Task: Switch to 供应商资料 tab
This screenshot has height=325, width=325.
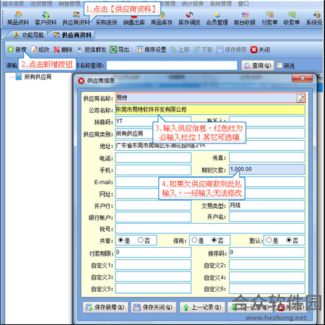Action: [x=72, y=35]
